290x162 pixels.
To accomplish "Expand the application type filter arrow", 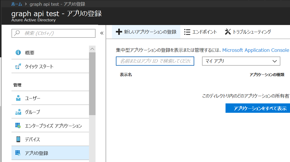I will click(x=275, y=61).
